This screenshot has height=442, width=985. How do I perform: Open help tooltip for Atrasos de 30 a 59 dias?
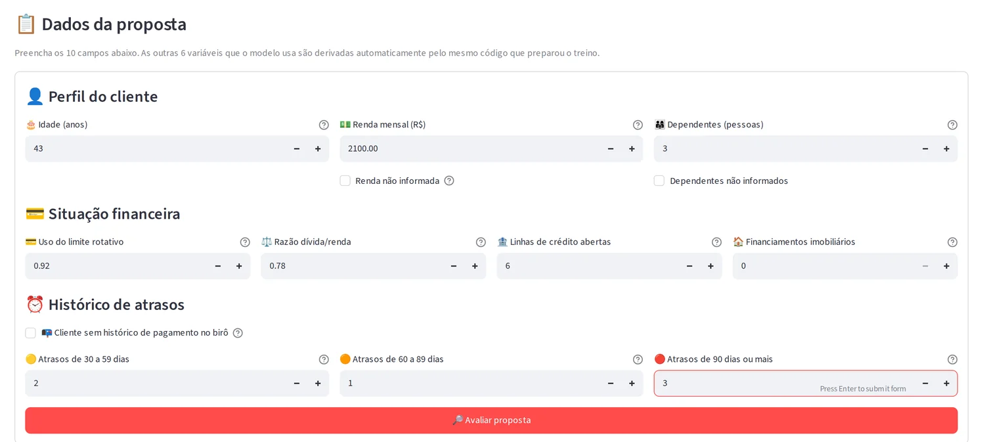324,359
